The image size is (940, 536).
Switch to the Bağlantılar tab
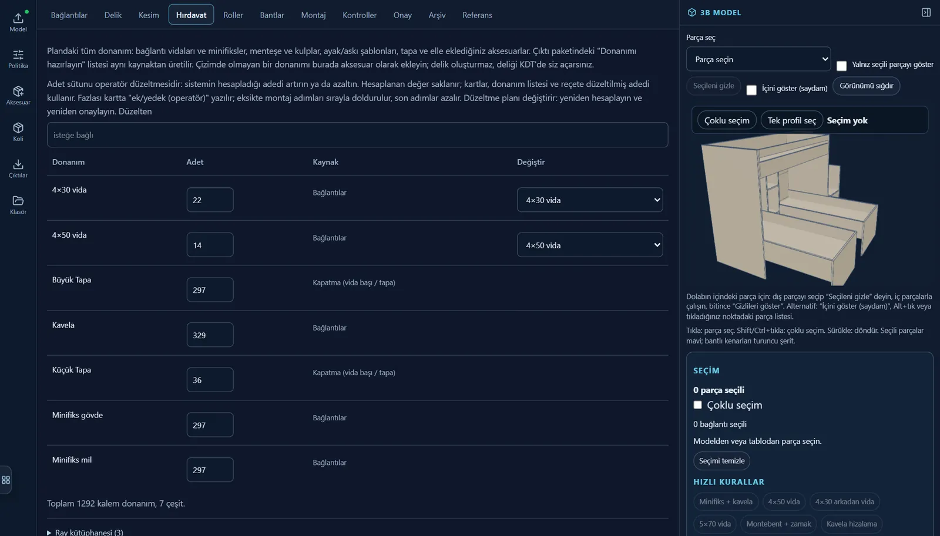[x=69, y=15]
